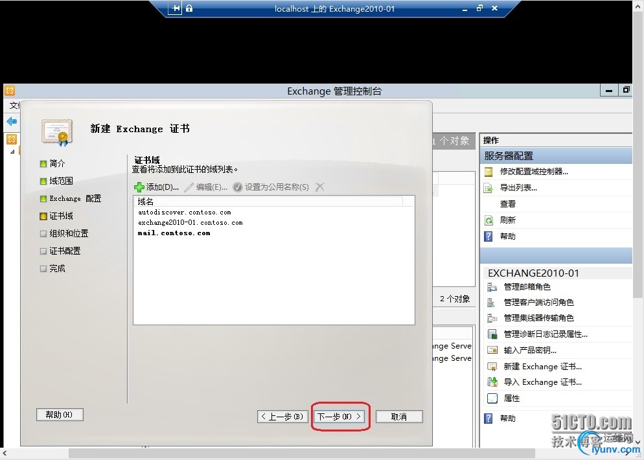Click the 域名 column header
The width and height of the screenshot is (644, 460).
268,201
